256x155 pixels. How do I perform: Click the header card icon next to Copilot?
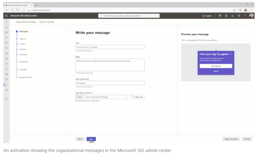point(220,16)
